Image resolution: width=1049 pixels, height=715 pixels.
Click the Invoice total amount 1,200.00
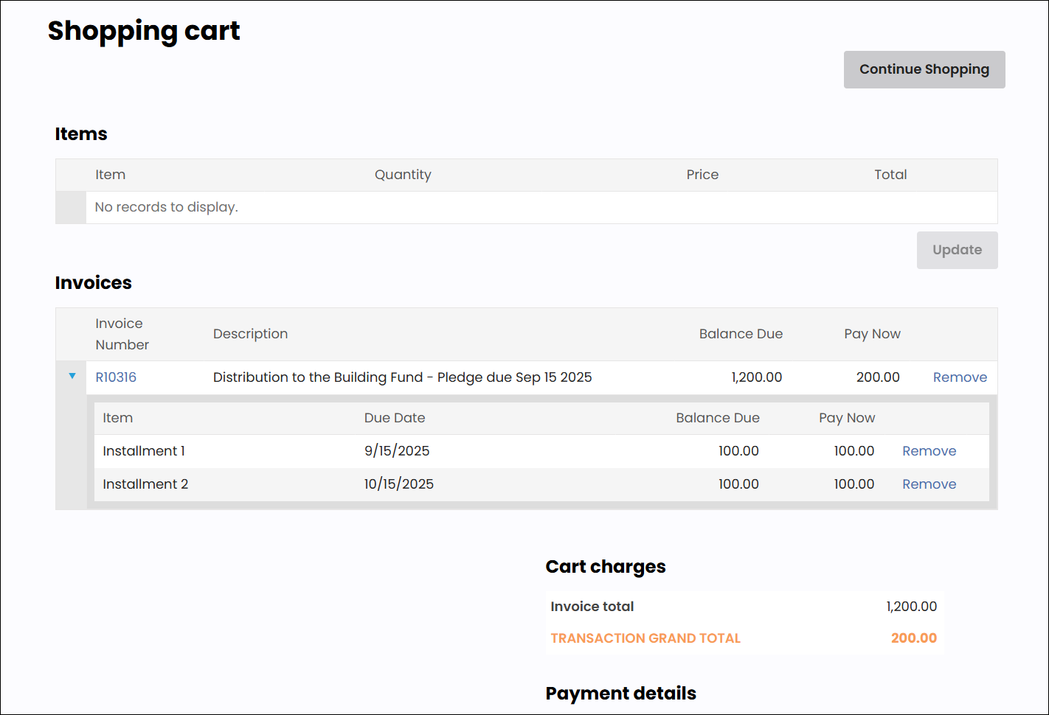(911, 607)
